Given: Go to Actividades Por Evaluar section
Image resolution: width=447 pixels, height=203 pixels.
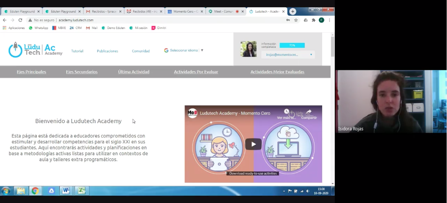Looking at the screenshot, I should coord(196,72).
